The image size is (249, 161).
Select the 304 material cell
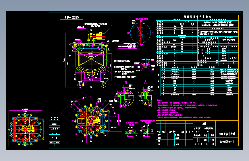coord(204,123)
